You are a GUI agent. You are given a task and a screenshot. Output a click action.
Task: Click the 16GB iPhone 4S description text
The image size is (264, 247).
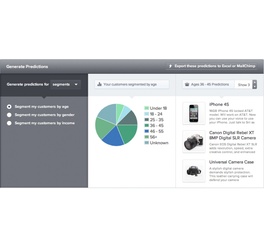coord(233,117)
